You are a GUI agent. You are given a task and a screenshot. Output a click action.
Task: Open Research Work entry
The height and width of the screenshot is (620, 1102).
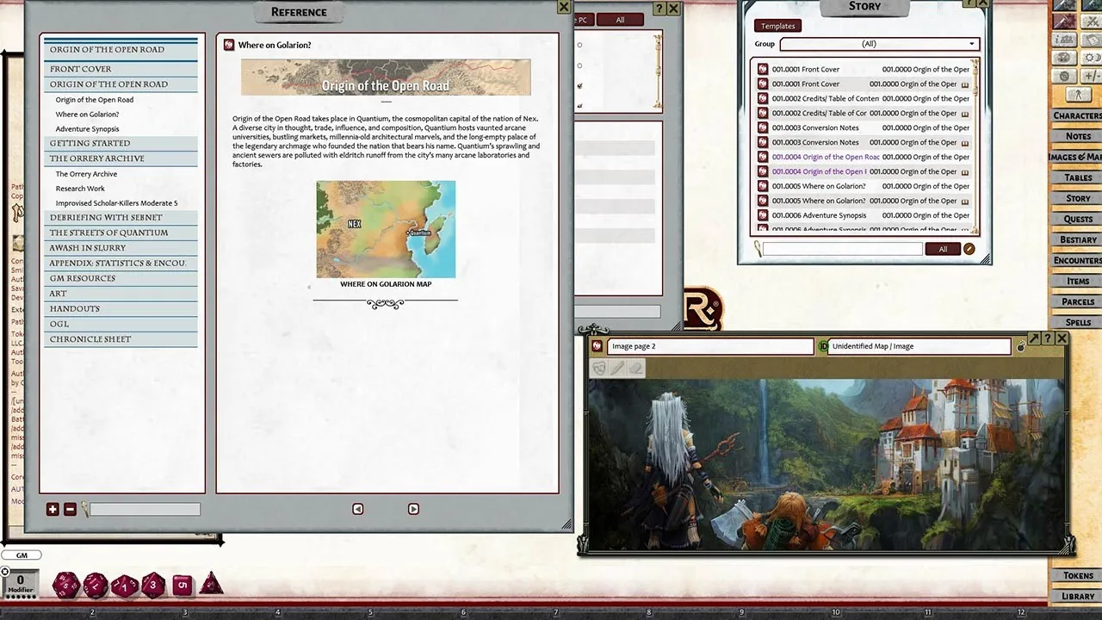click(x=80, y=189)
